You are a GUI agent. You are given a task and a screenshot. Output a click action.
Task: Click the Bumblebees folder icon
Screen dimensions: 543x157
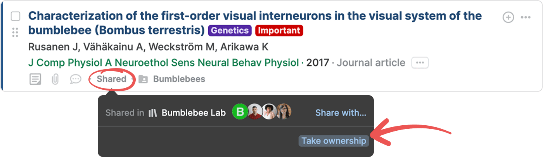143,79
